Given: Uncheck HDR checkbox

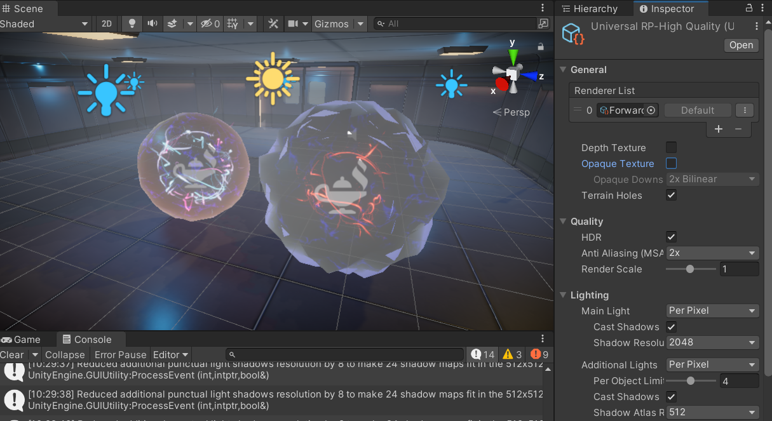Looking at the screenshot, I should point(671,237).
